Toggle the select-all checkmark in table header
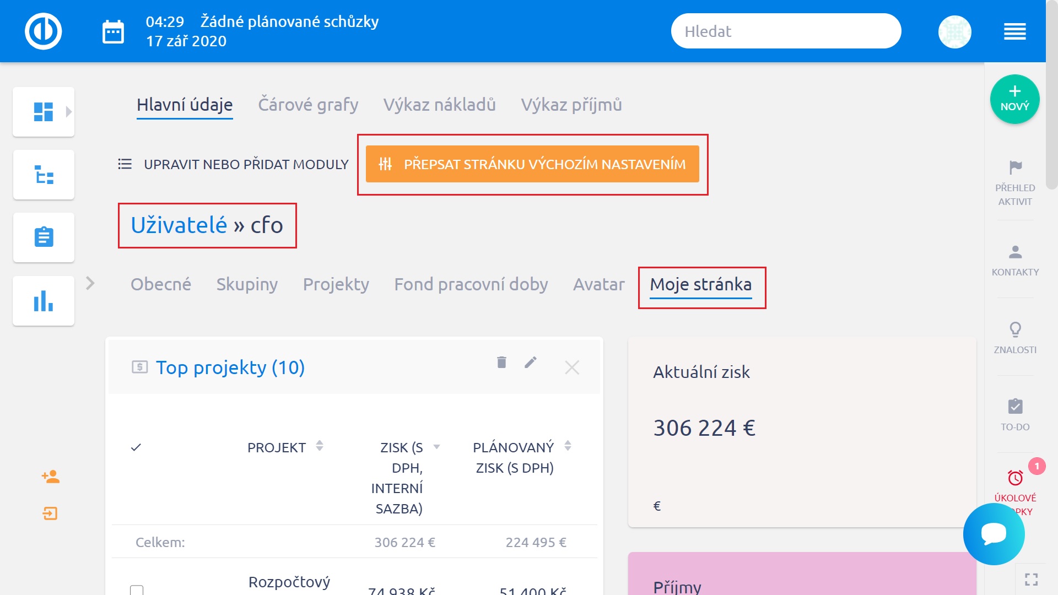The width and height of the screenshot is (1058, 595). 136,447
